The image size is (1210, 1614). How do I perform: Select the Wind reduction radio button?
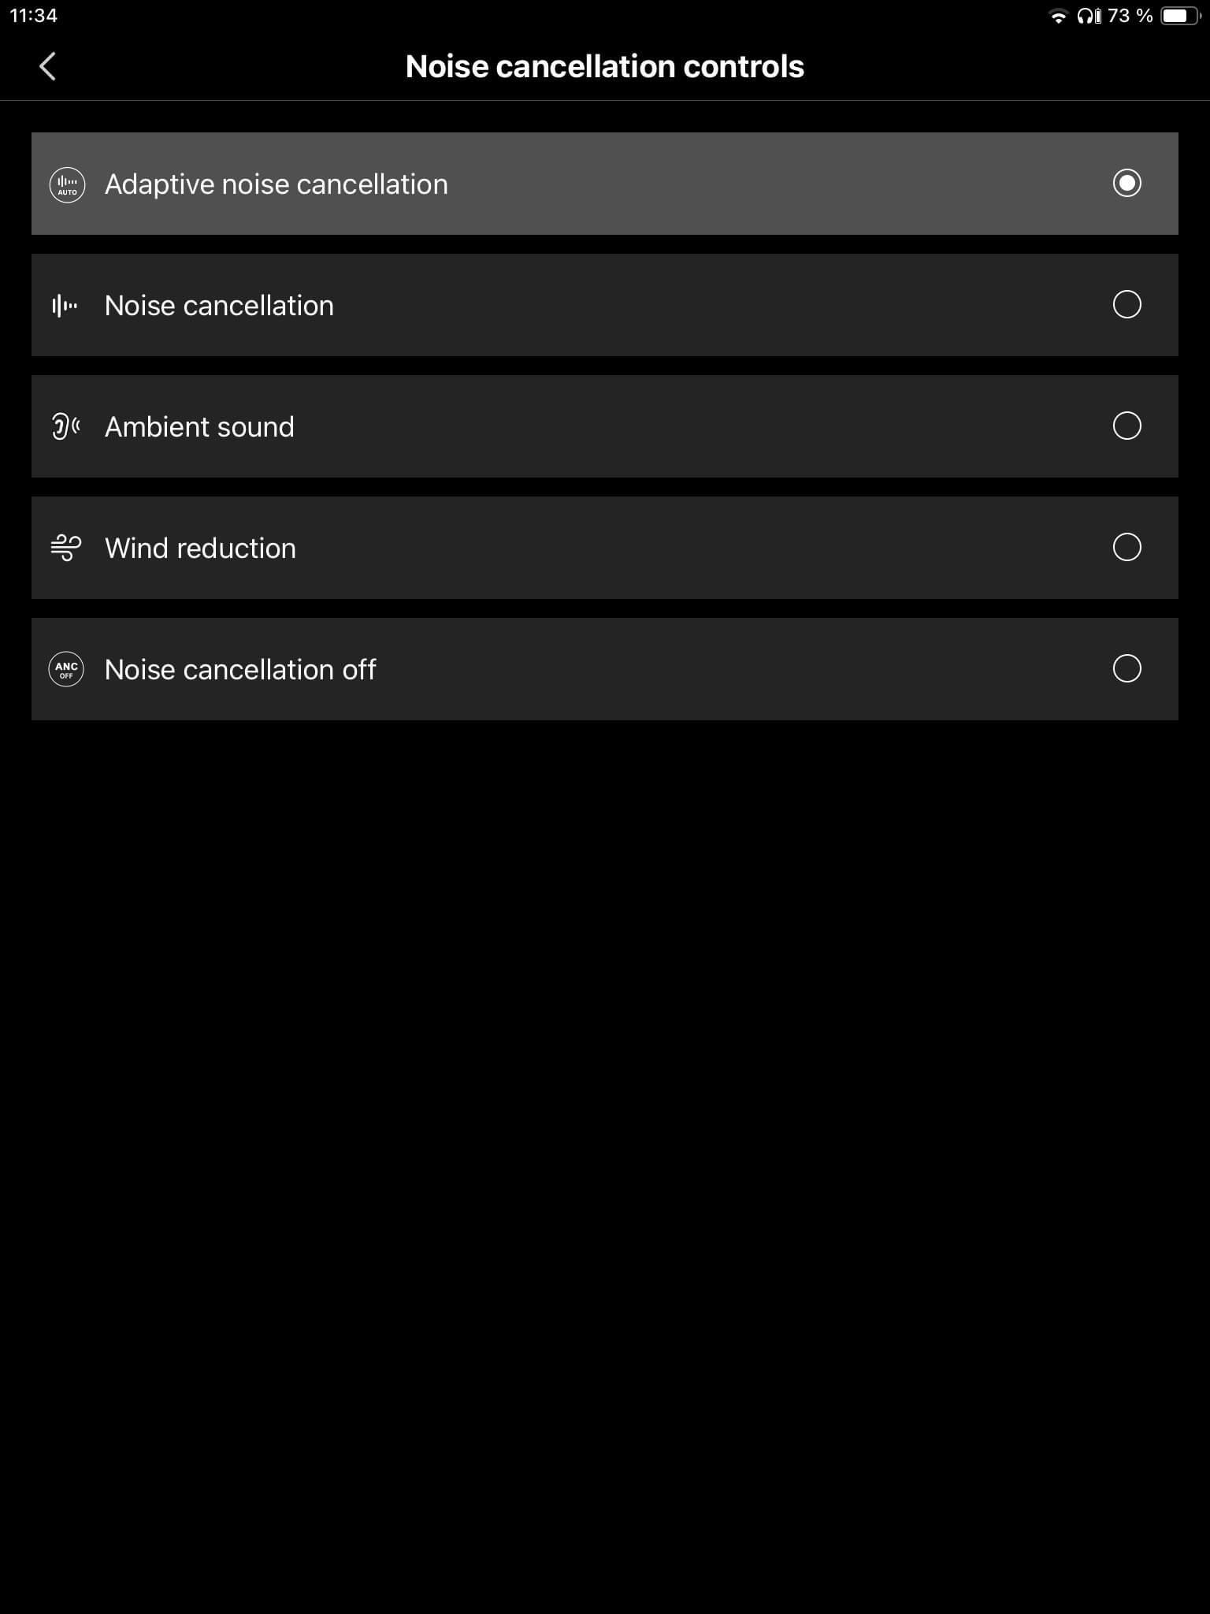click(1126, 547)
